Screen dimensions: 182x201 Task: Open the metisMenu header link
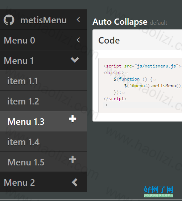pyautogui.click(x=44, y=20)
